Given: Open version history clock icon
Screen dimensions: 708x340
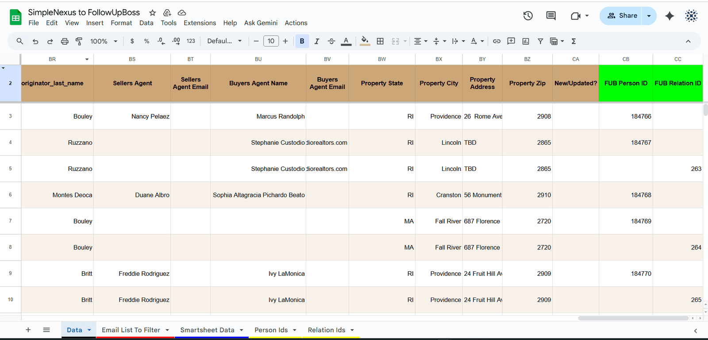Looking at the screenshot, I should point(528,16).
